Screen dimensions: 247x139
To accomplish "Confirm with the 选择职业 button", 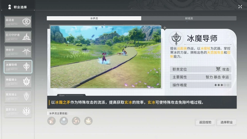I will coord(227,122).
